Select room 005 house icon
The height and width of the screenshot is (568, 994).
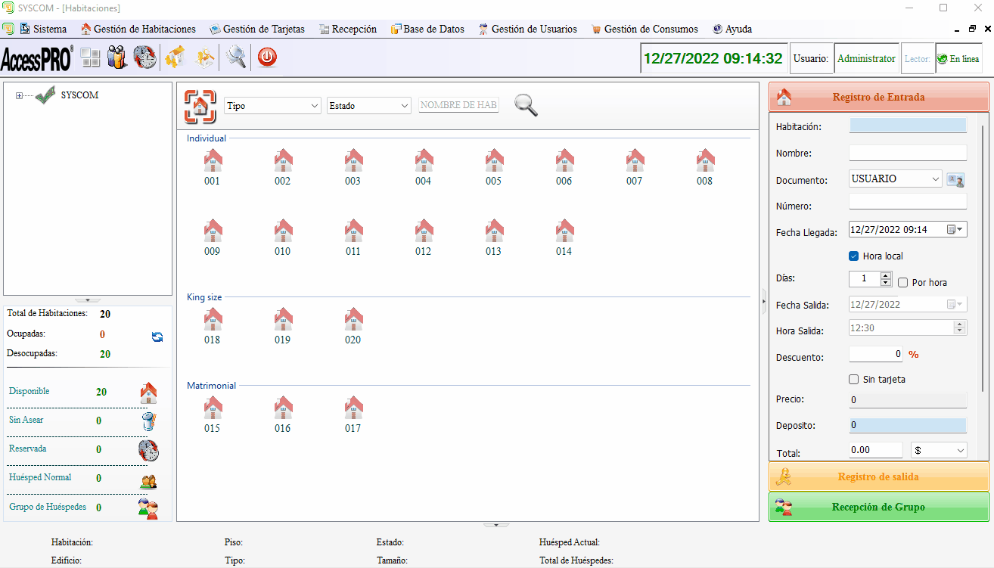tap(494, 161)
